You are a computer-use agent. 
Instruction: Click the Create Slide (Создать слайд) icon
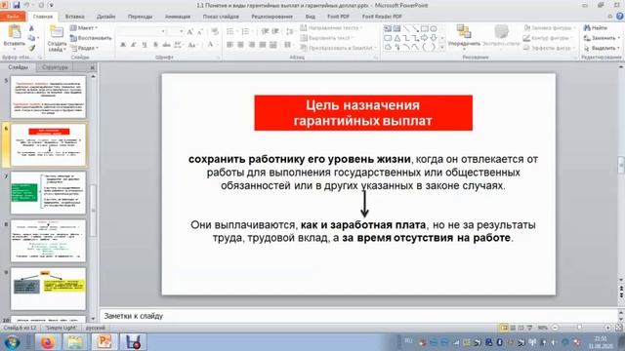tap(57, 32)
